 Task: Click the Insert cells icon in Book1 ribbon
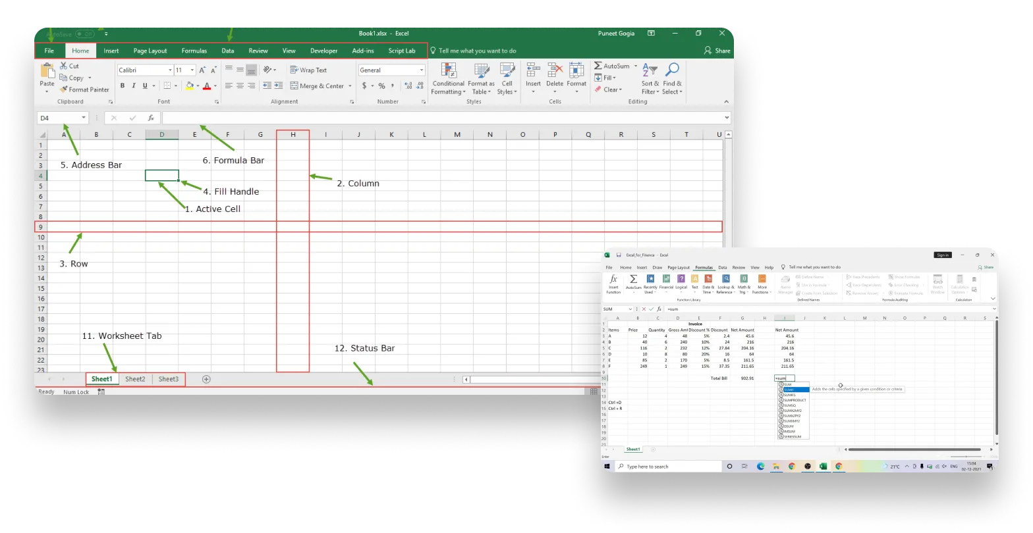[533, 70]
